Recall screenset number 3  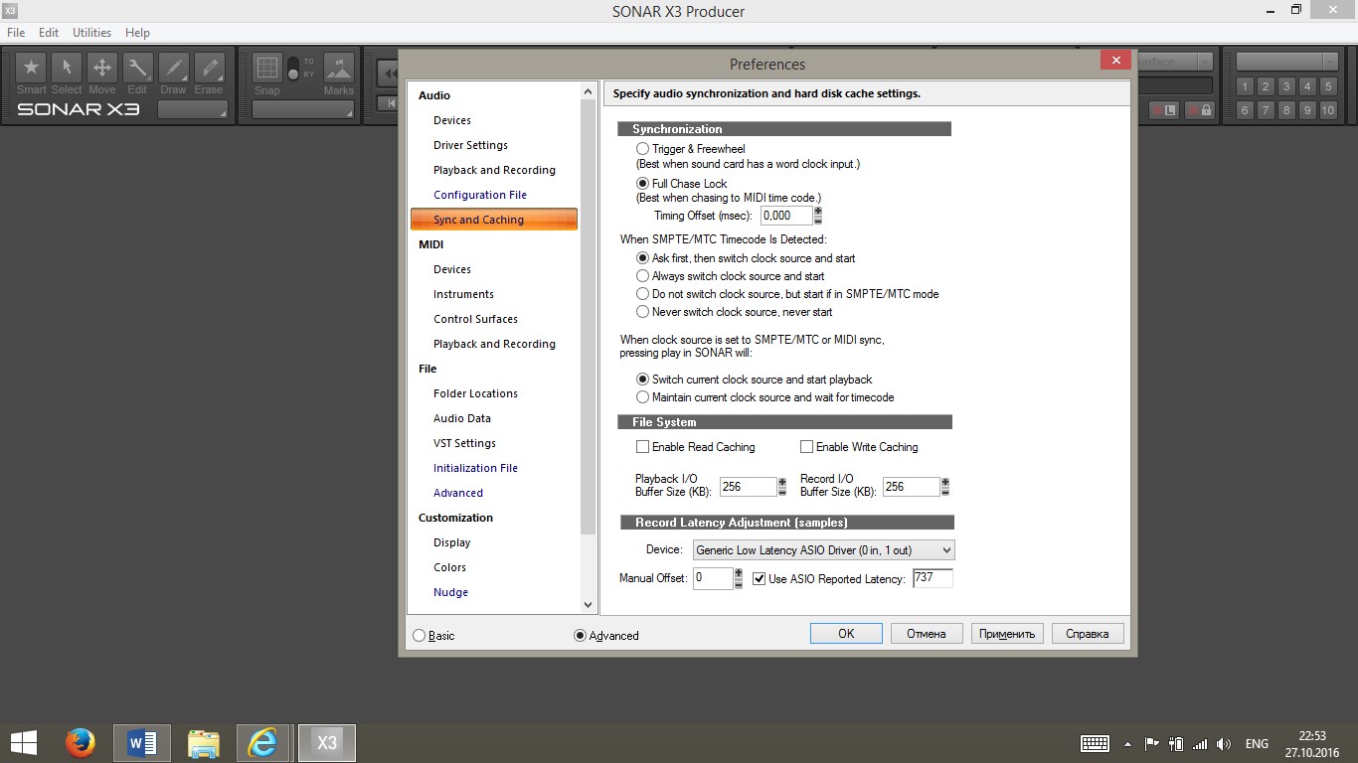click(x=1286, y=86)
